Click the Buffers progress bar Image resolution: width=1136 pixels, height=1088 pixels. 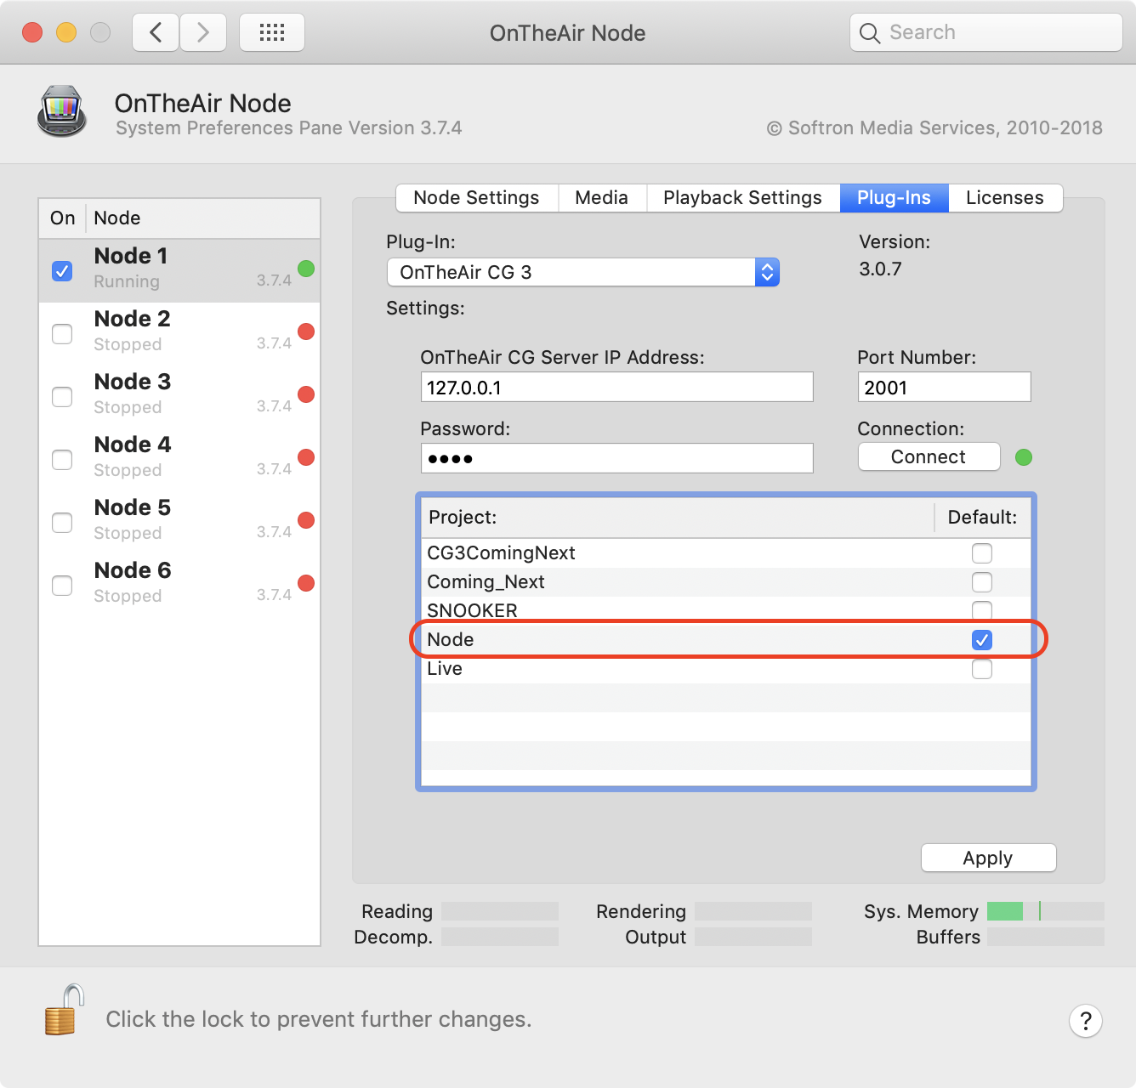[x=1046, y=937]
